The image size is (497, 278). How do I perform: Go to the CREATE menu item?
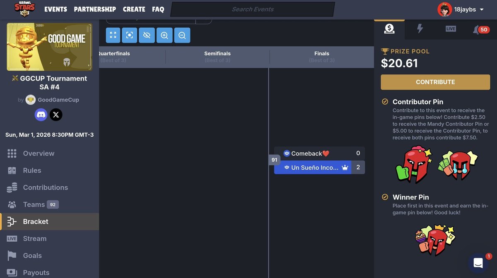134,9
